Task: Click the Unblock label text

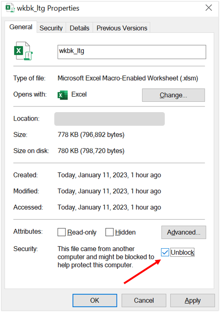Action: 183,252
